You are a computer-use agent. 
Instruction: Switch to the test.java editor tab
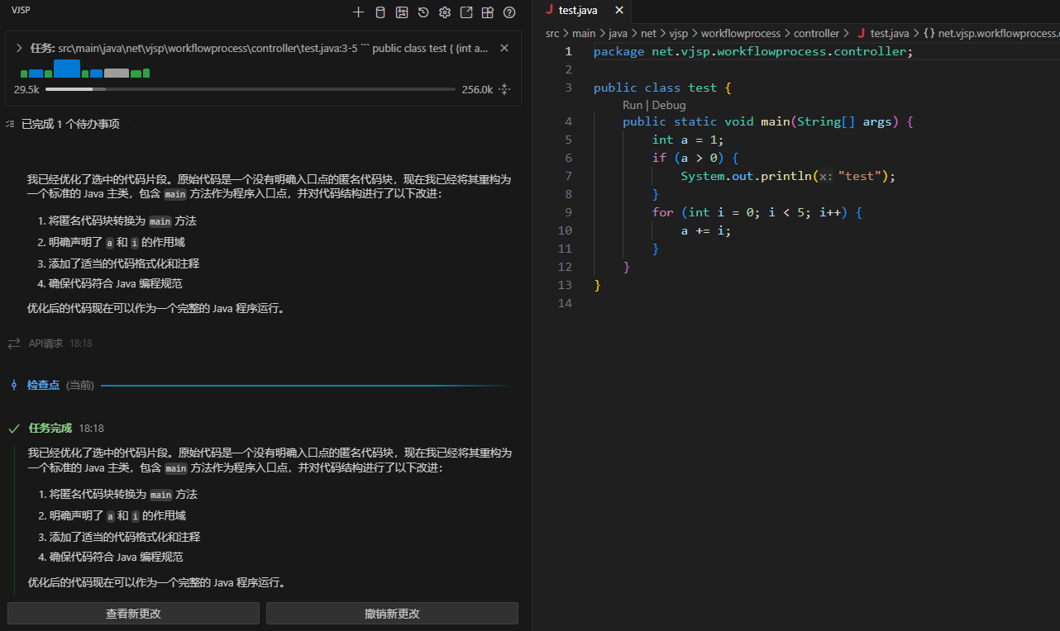tap(577, 11)
